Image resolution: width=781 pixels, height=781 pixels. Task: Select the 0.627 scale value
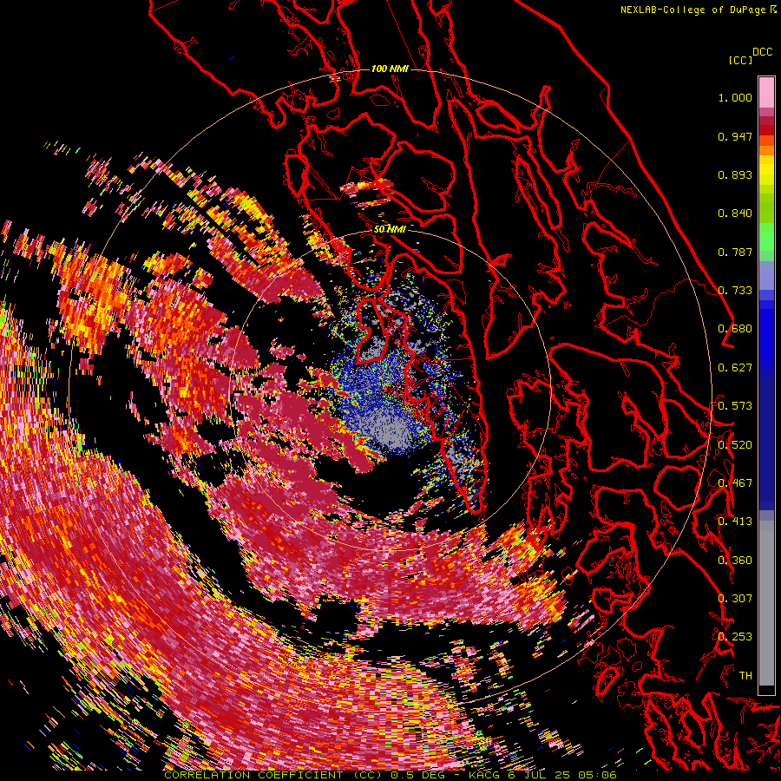pyautogui.click(x=735, y=368)
